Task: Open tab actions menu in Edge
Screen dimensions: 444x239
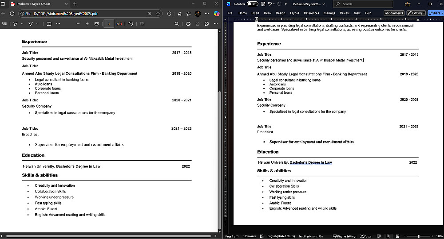Action: [3, 4]
